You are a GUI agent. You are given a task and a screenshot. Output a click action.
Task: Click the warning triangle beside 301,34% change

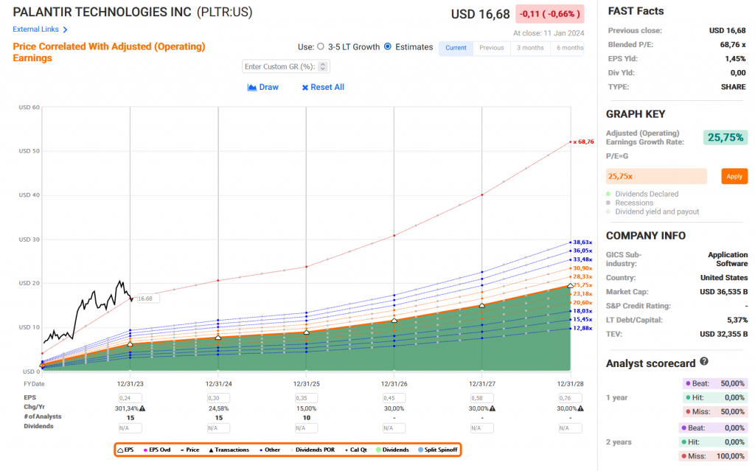point(142,408)
